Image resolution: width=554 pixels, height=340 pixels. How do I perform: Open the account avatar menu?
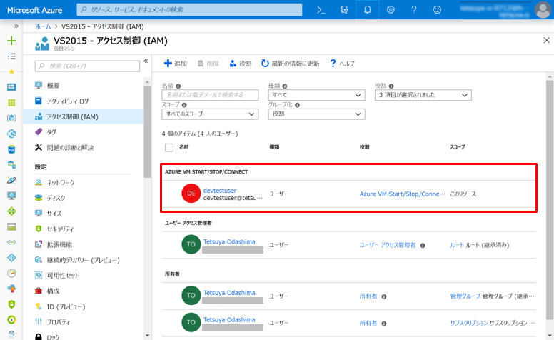pyautogui.click(x=543, y=10)
